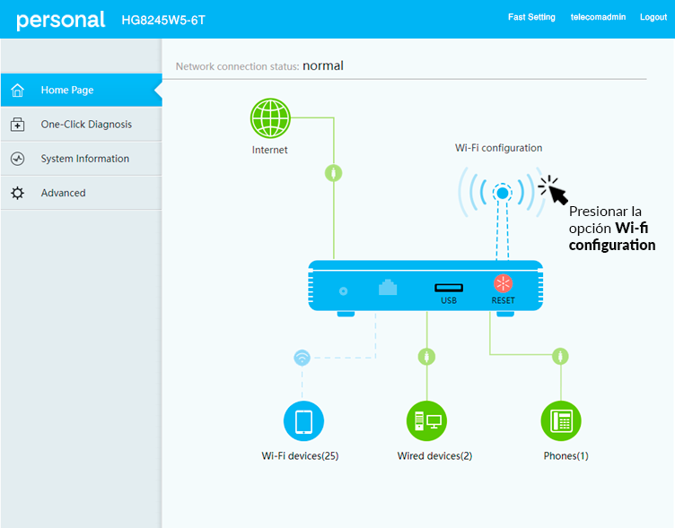675x528 pixels.
Task: Click the Phones(1) label
Action: click(565, 455)
